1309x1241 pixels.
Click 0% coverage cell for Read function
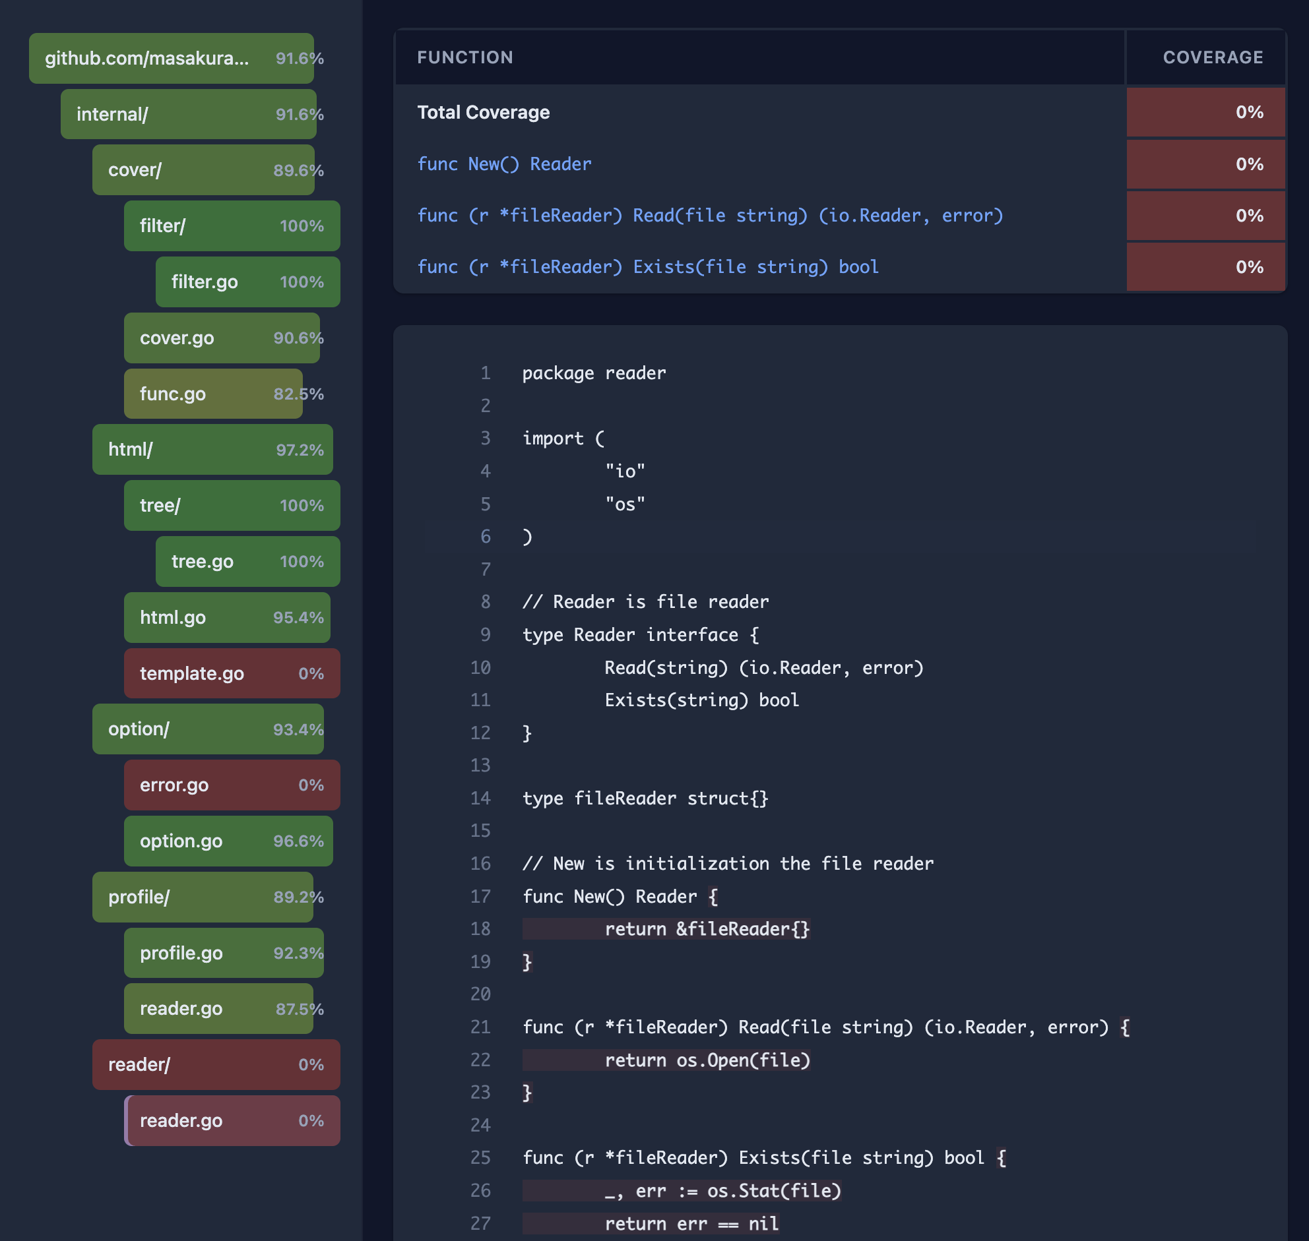(x=1205, y=215)
